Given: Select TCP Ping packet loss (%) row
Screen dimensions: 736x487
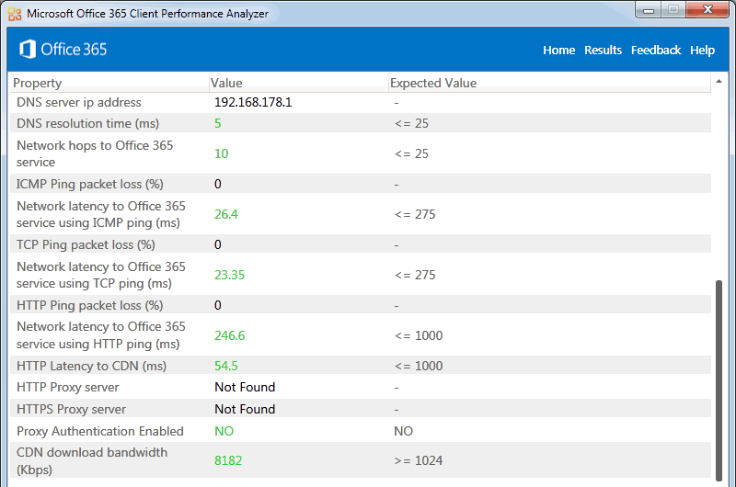Looking at the screenshot, I should tap(361, 244).
